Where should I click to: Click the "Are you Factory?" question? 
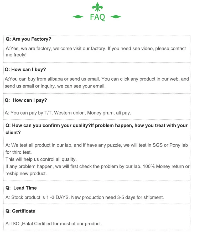click(x=28, y=39)
